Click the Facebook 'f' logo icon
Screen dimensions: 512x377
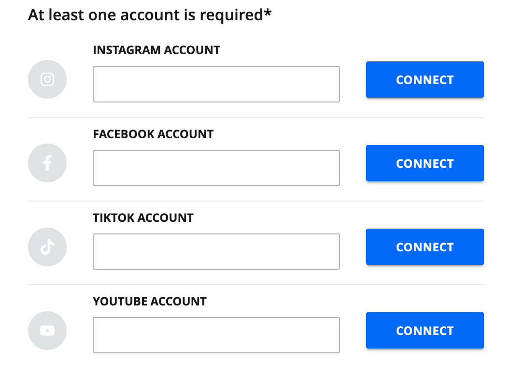click(x=47, y=163)
